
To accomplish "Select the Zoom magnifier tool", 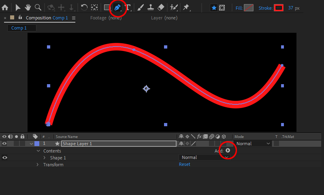I will click(38, 7).
